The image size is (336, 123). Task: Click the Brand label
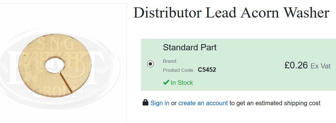click(x=170, y=61)
